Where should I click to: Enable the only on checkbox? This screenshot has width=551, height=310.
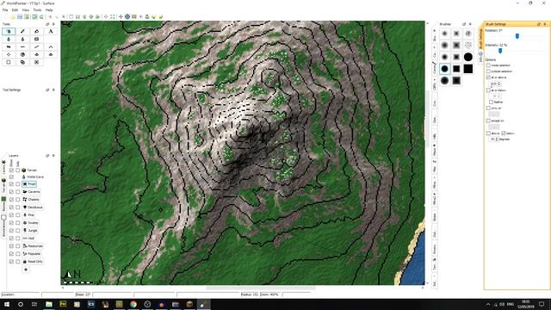pyautogui.click(x=488, y=108)
